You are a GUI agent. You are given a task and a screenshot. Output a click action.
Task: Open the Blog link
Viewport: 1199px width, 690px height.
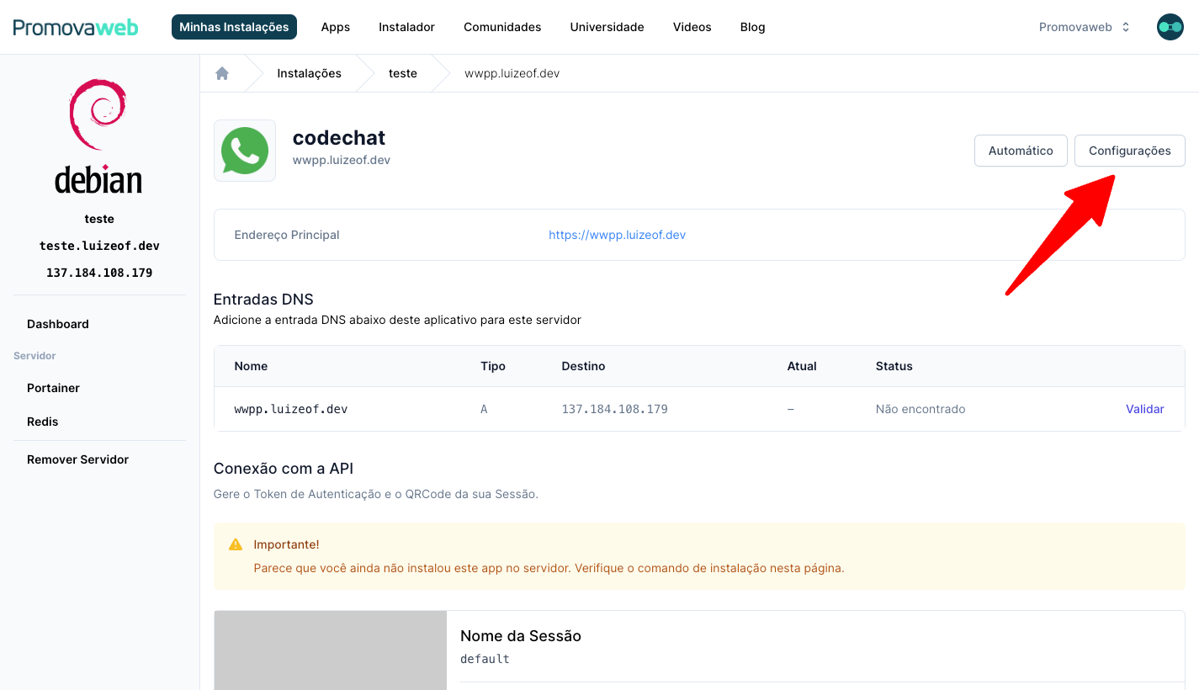click(x=752, y=27)
